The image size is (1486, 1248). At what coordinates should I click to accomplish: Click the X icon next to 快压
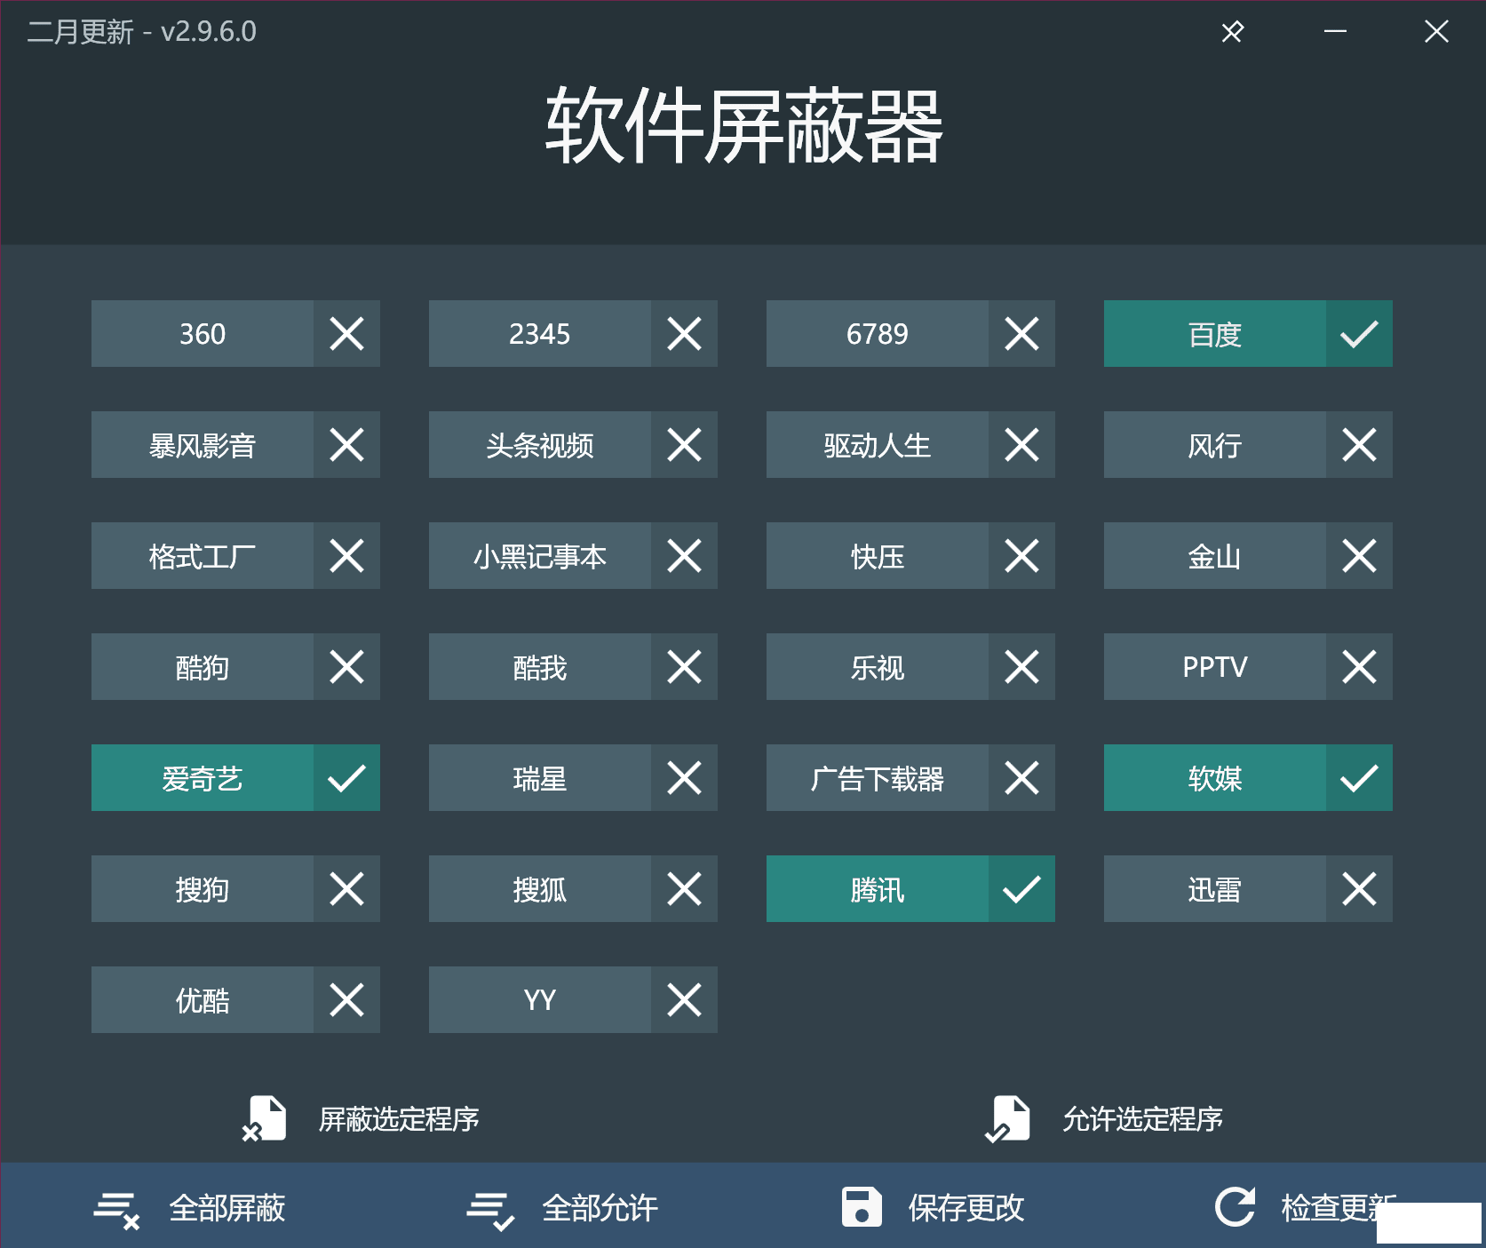[x=1021, y=556]
